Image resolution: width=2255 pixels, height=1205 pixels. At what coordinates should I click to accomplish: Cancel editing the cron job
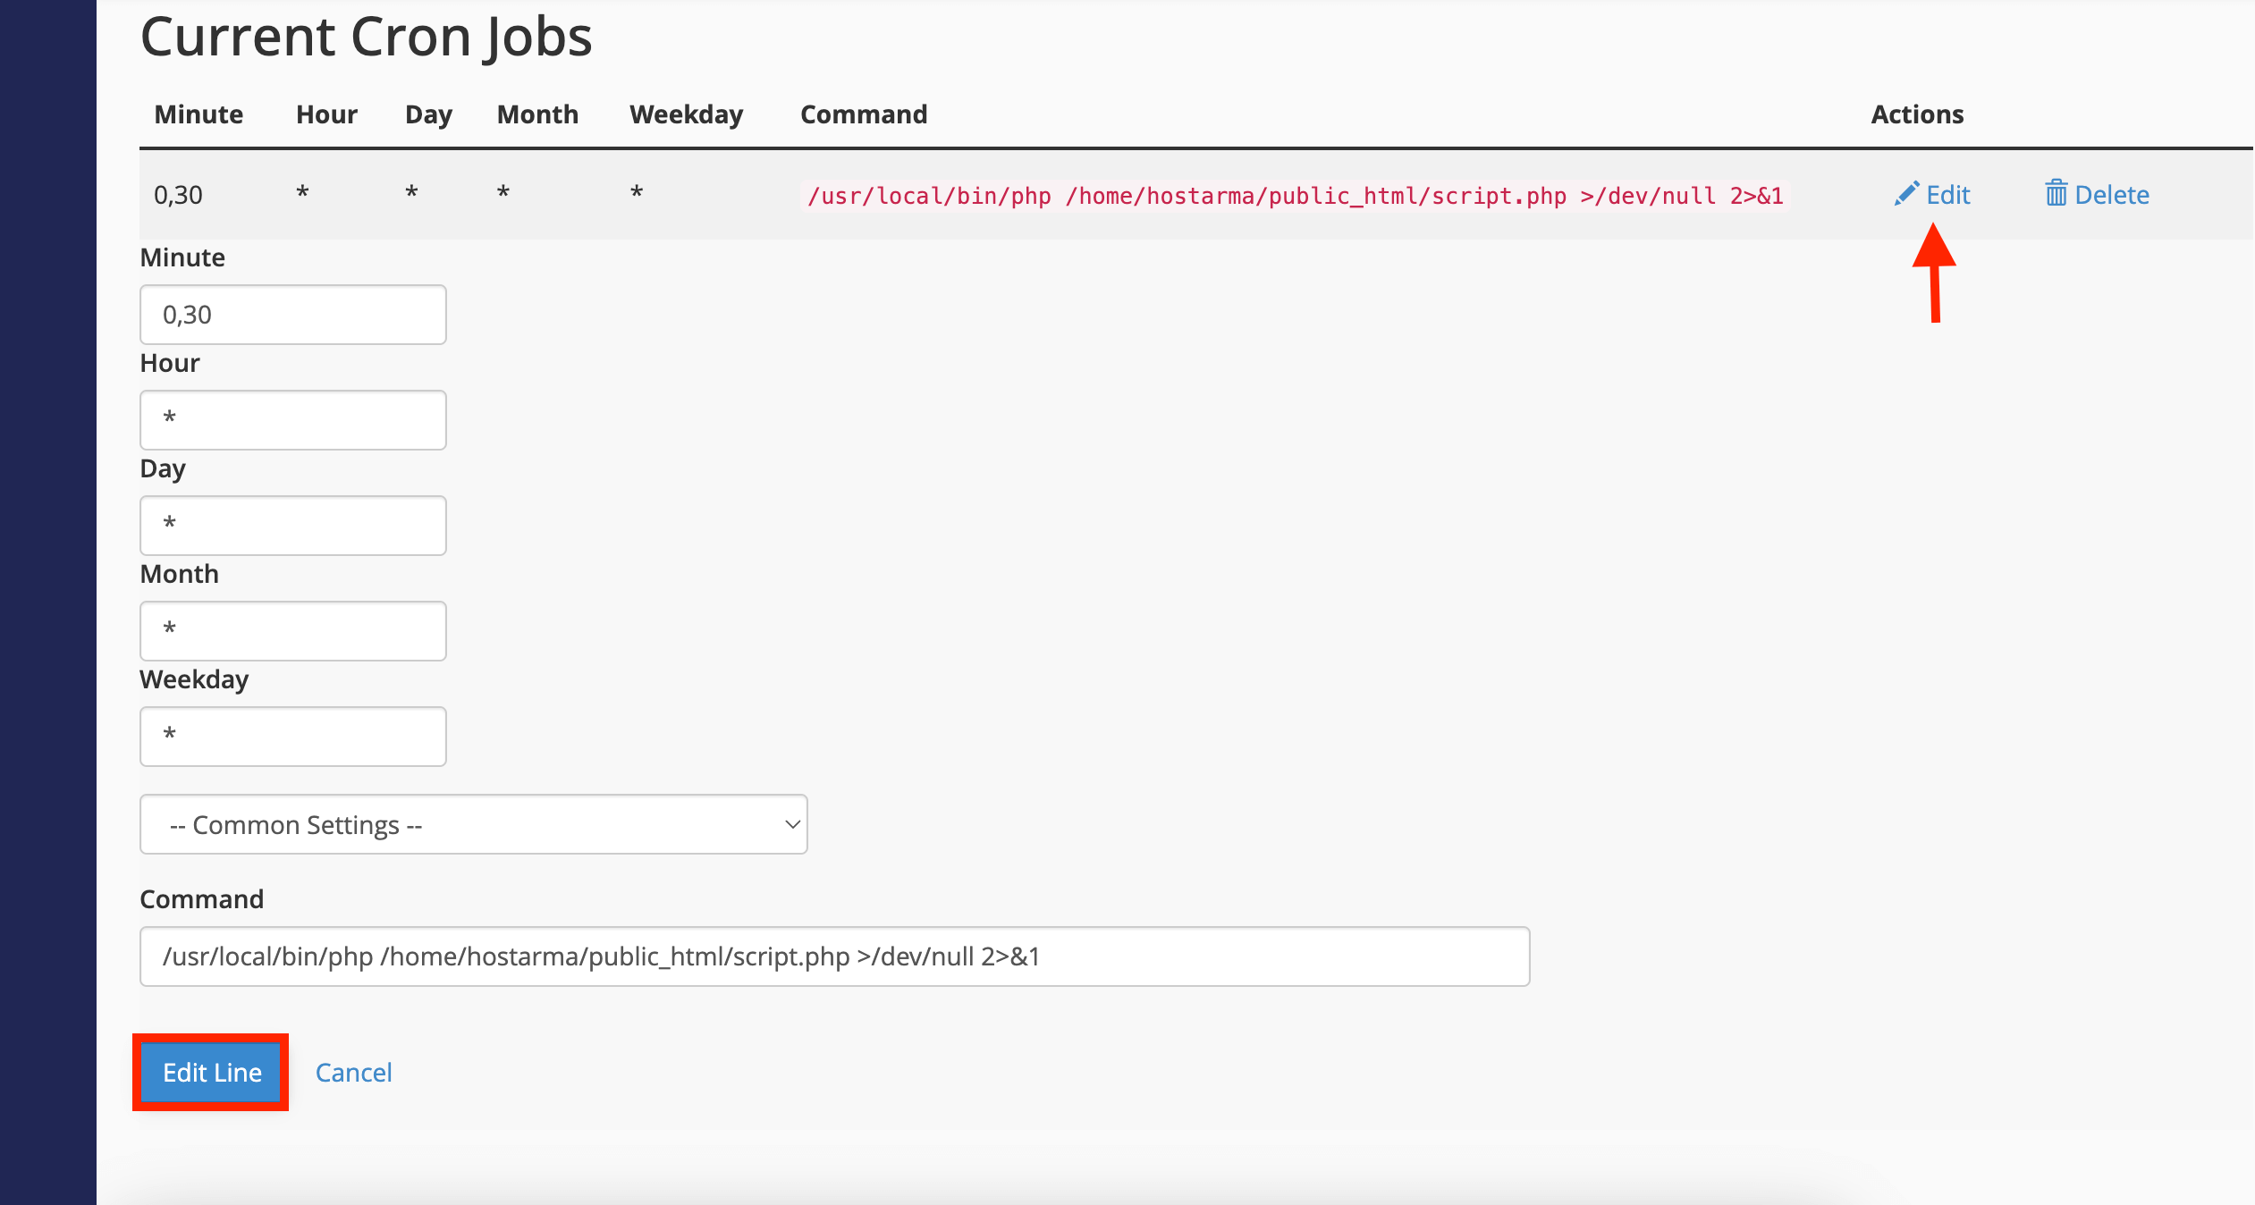click(354, 1072)
